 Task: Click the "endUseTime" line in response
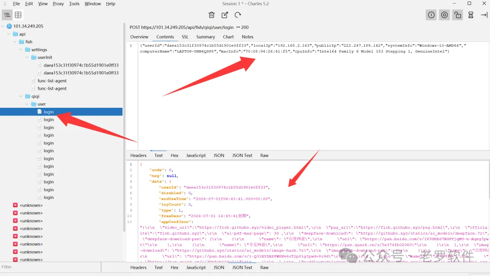click(x=216, y=199)
